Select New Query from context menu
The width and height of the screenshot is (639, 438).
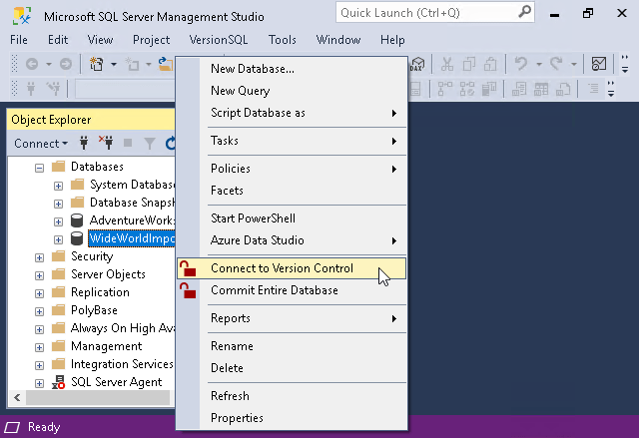tap(292, 91)
